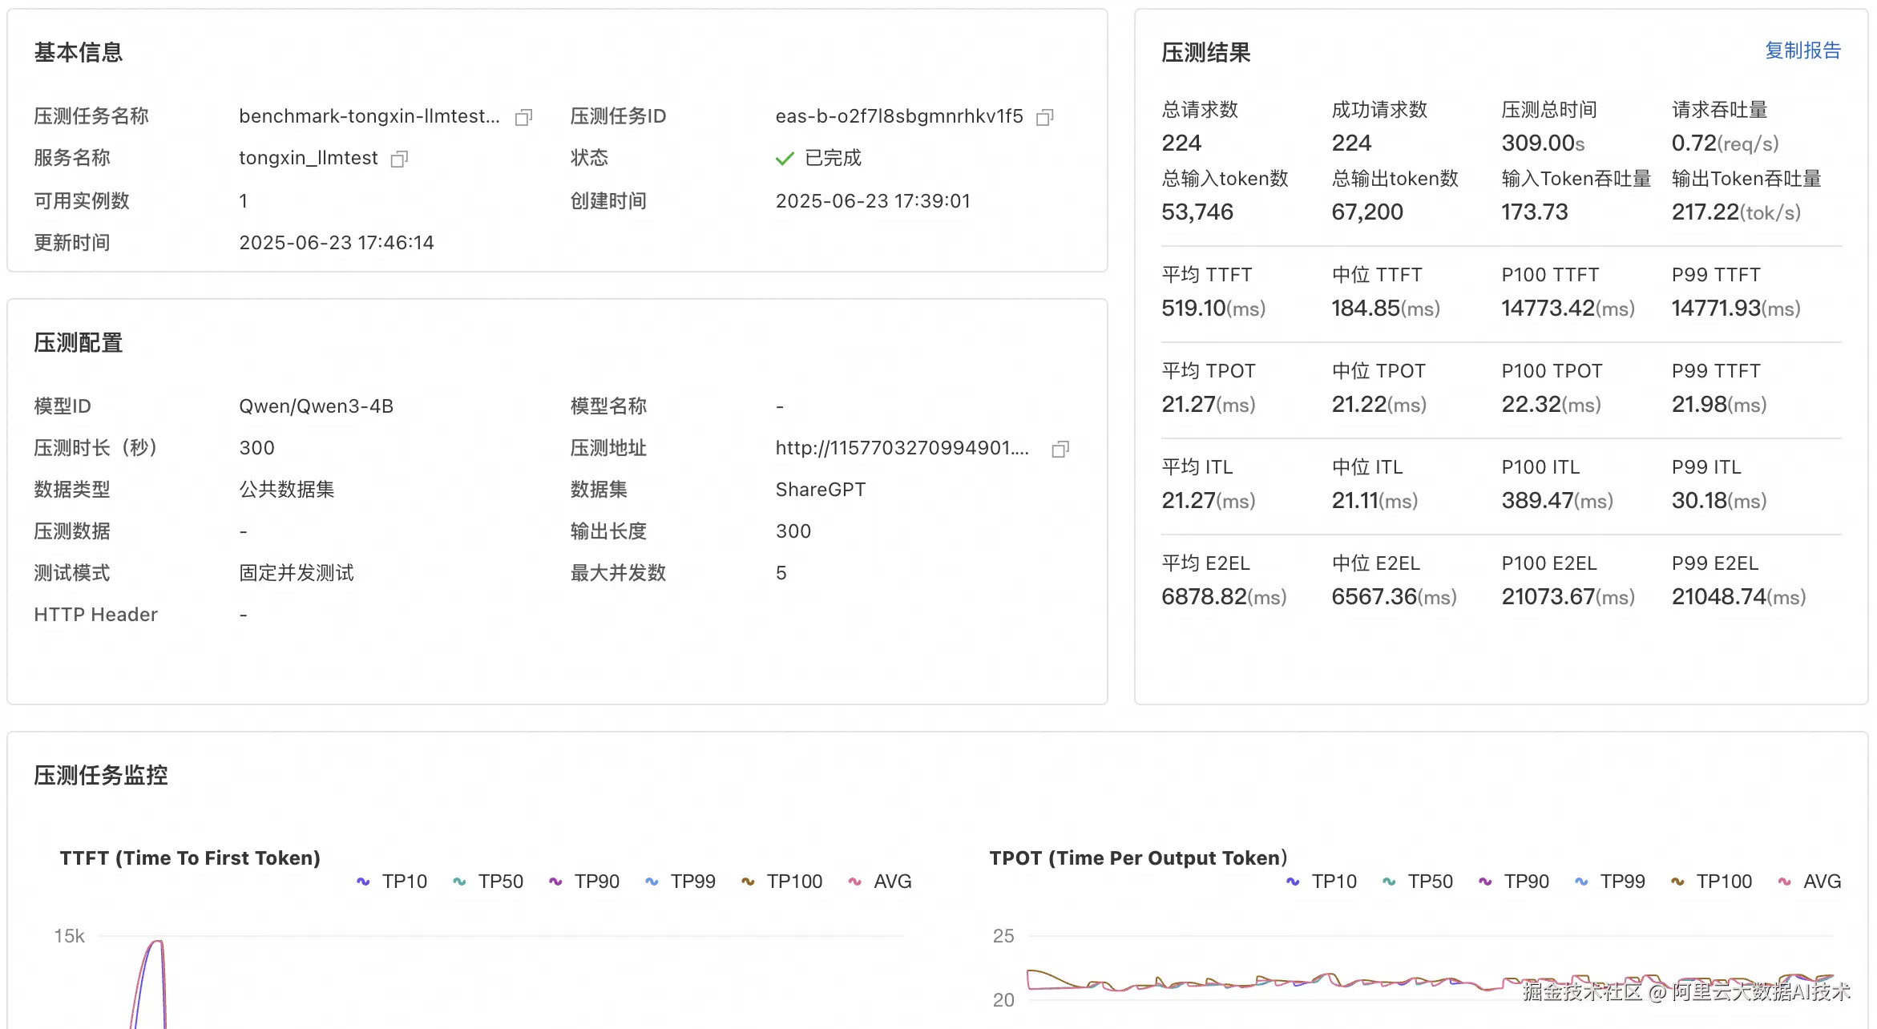
Task: Click the P100 E2EL value 21073.67 ms
Action: (x=1568, y=597)
